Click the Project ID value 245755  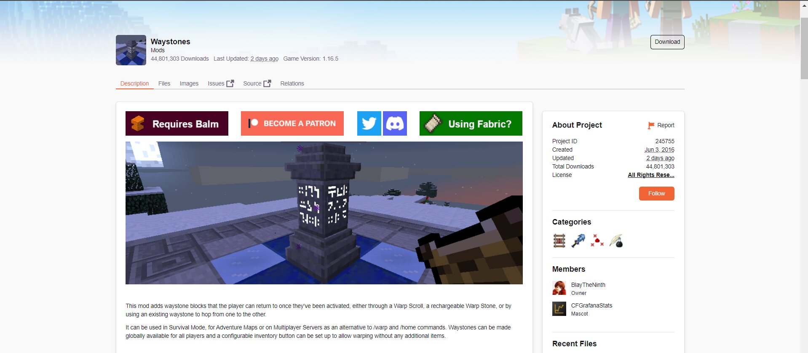pyautogui.click(x=665, y=141)
